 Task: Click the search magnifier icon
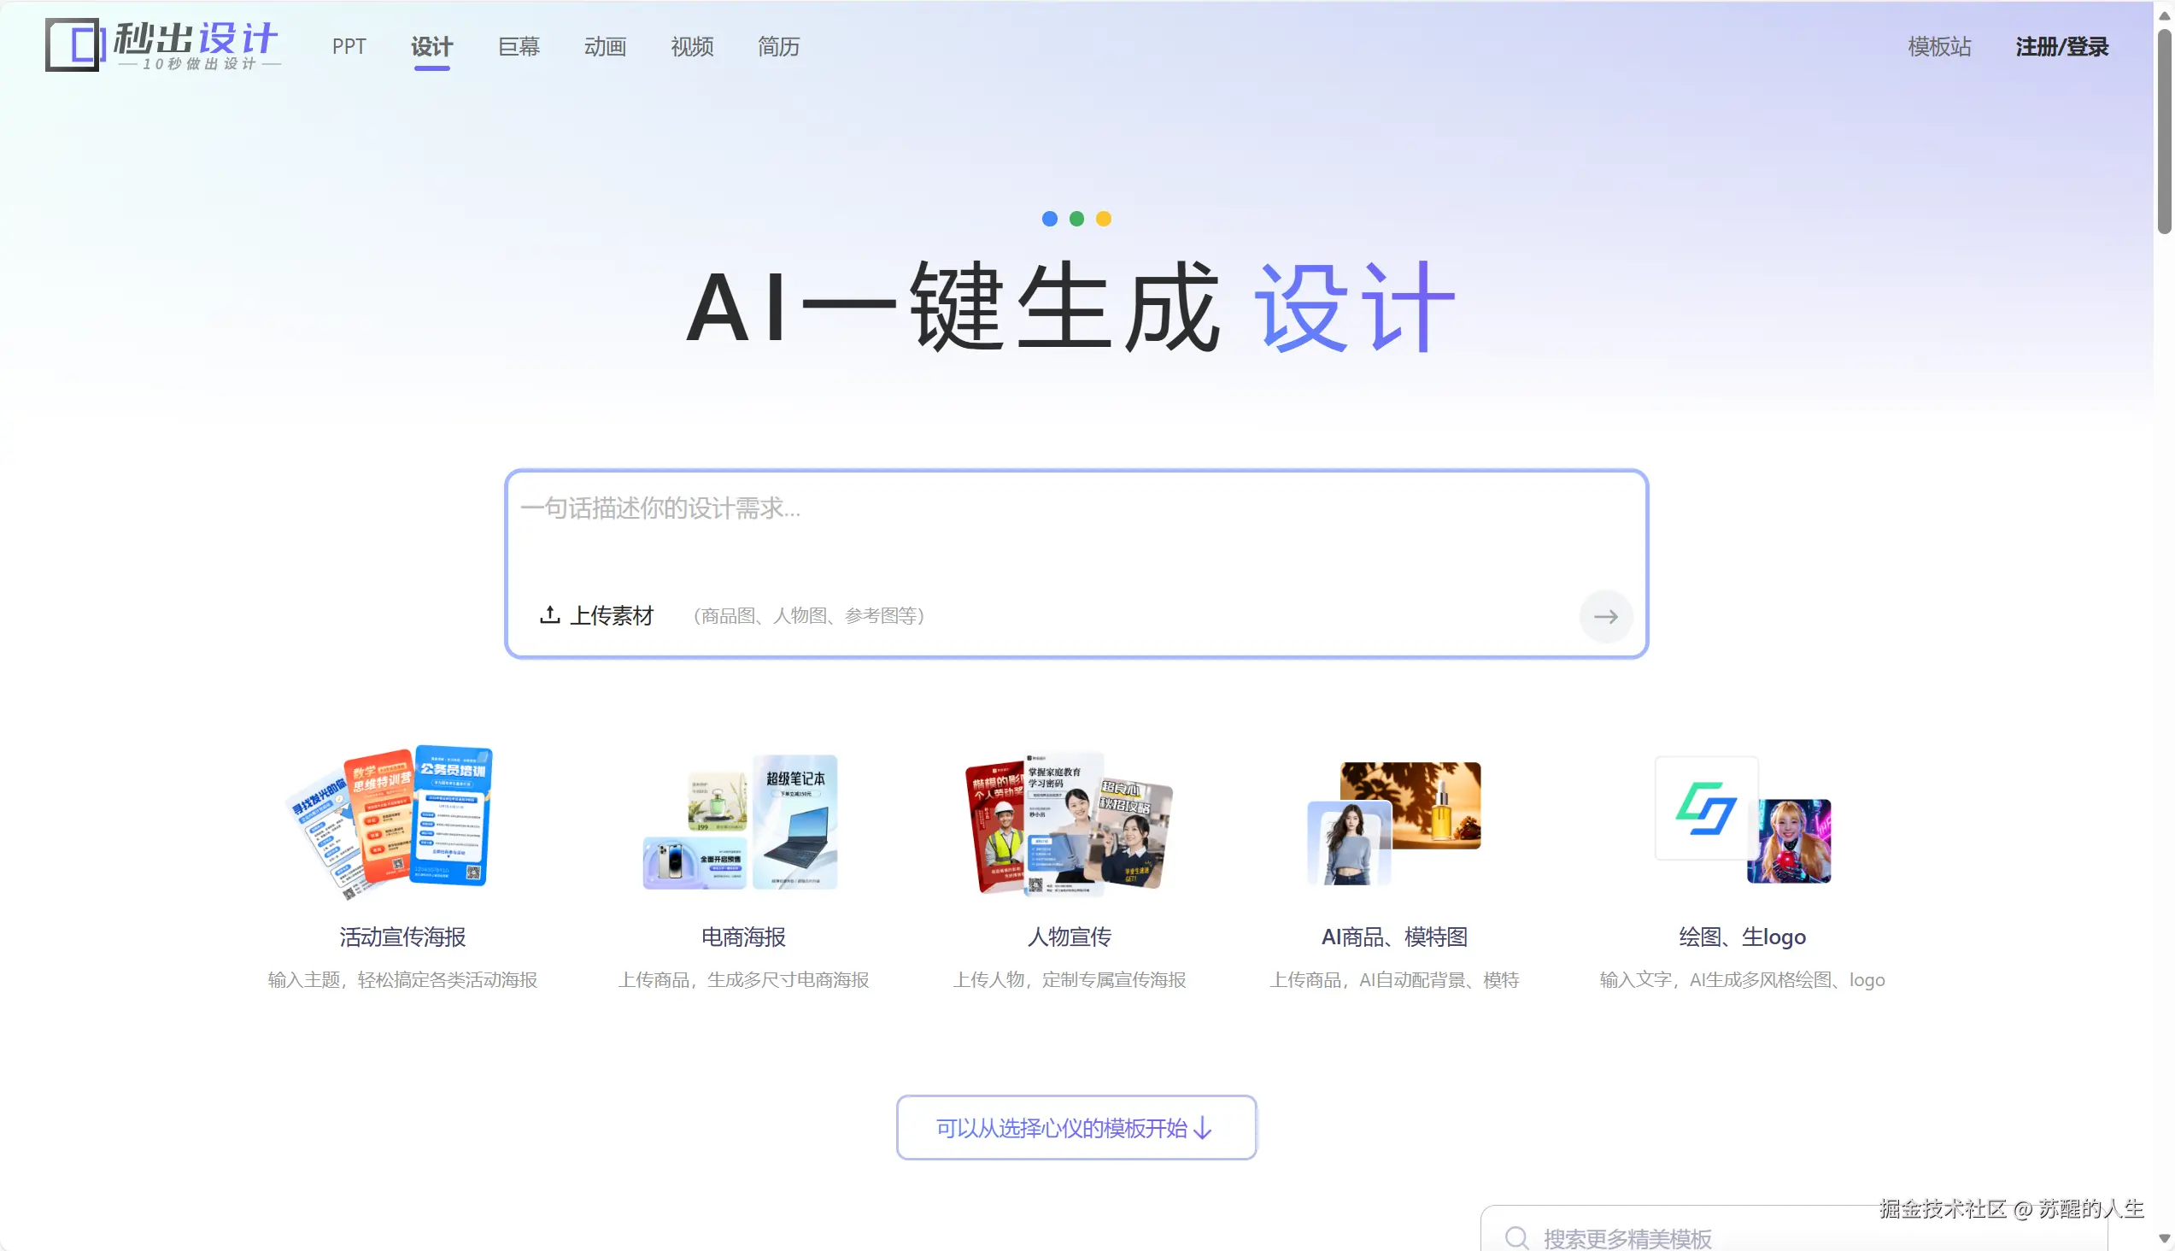(1516, 1237)
